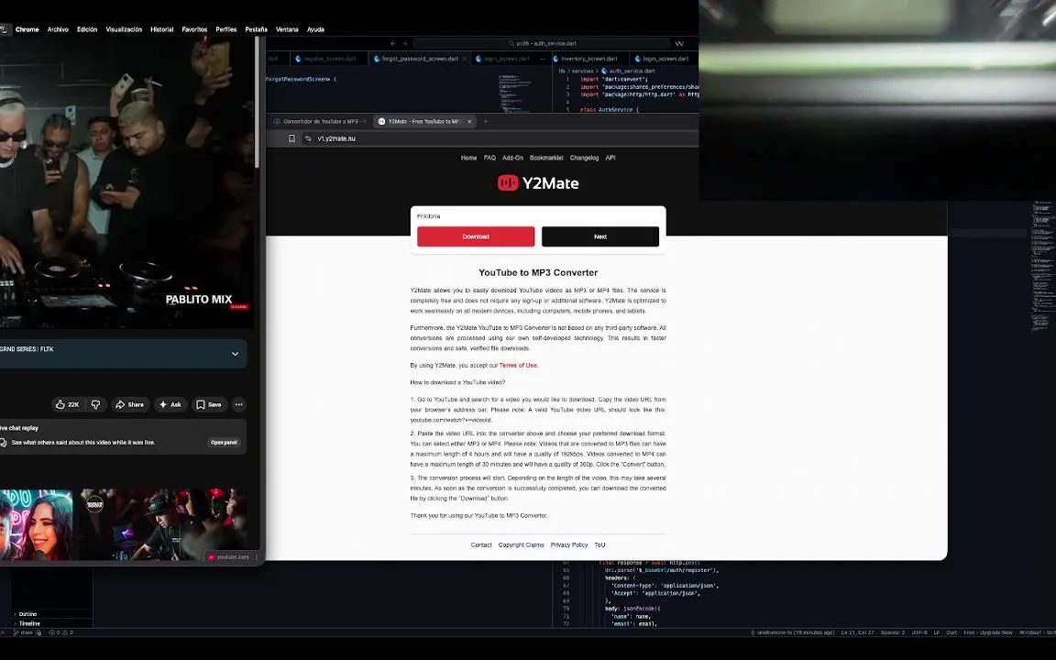Open the Edición menu
1056x660 pixels.
pyautogui.click(x=87, y=29)
